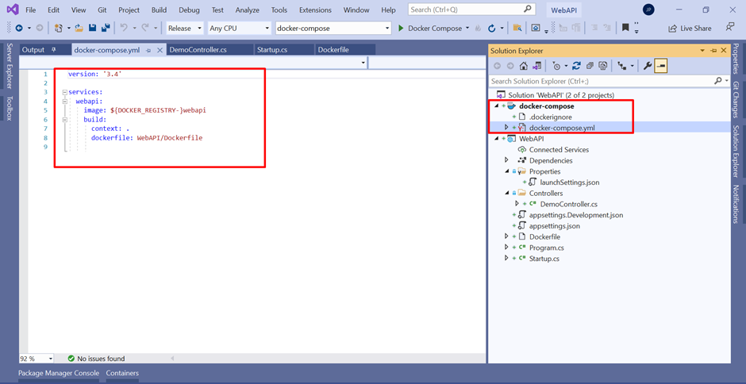Open the Any CPU platform dropdown

[x=240, y=29]
